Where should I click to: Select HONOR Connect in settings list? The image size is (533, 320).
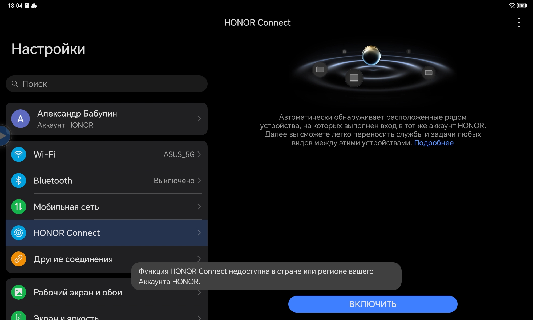point(107,233)
